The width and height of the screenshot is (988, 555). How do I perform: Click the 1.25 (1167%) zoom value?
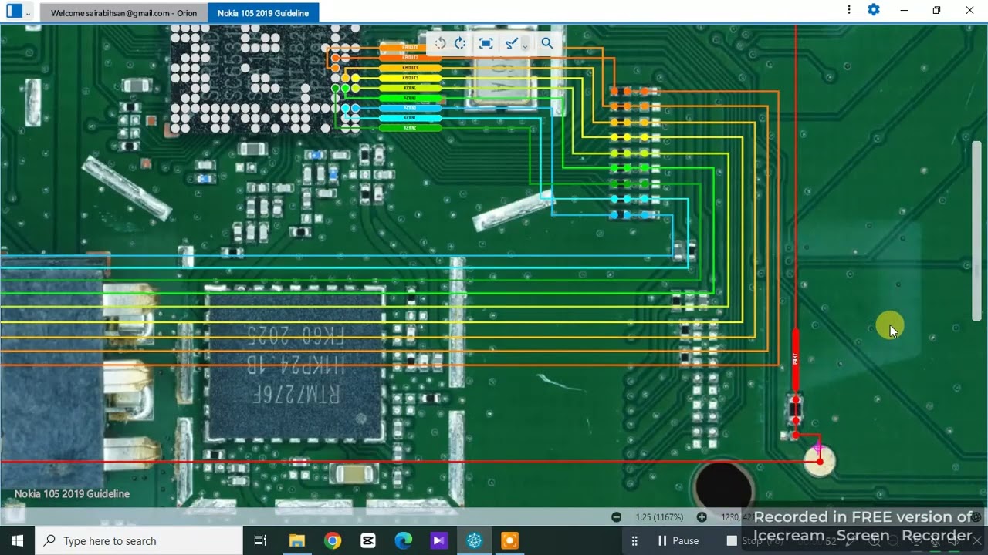(659, 517)
